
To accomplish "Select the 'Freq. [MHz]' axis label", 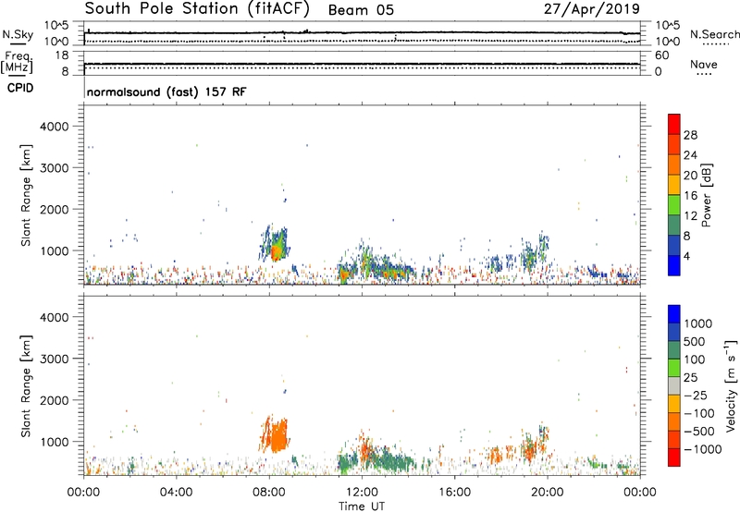I will coord(18,63).
